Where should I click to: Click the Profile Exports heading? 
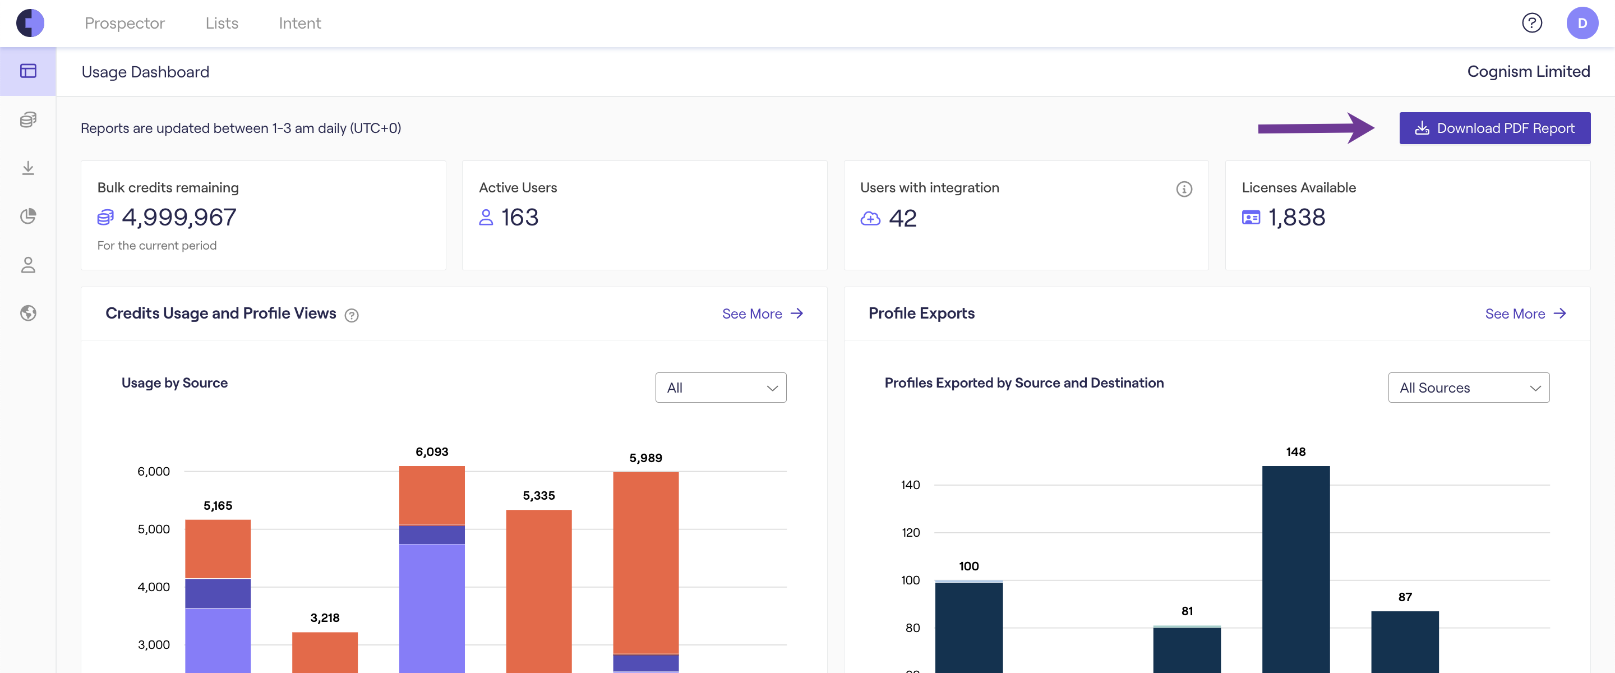[921, 313]
